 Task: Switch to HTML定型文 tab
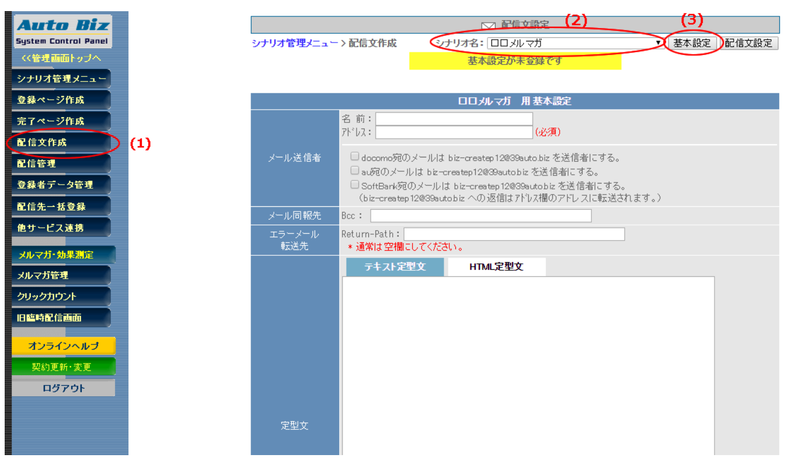(496, 267)
